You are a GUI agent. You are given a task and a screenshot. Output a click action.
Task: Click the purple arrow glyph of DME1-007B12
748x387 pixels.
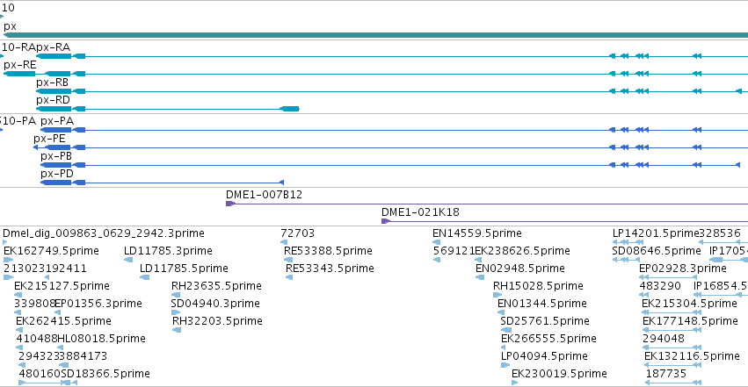point(230,204)
